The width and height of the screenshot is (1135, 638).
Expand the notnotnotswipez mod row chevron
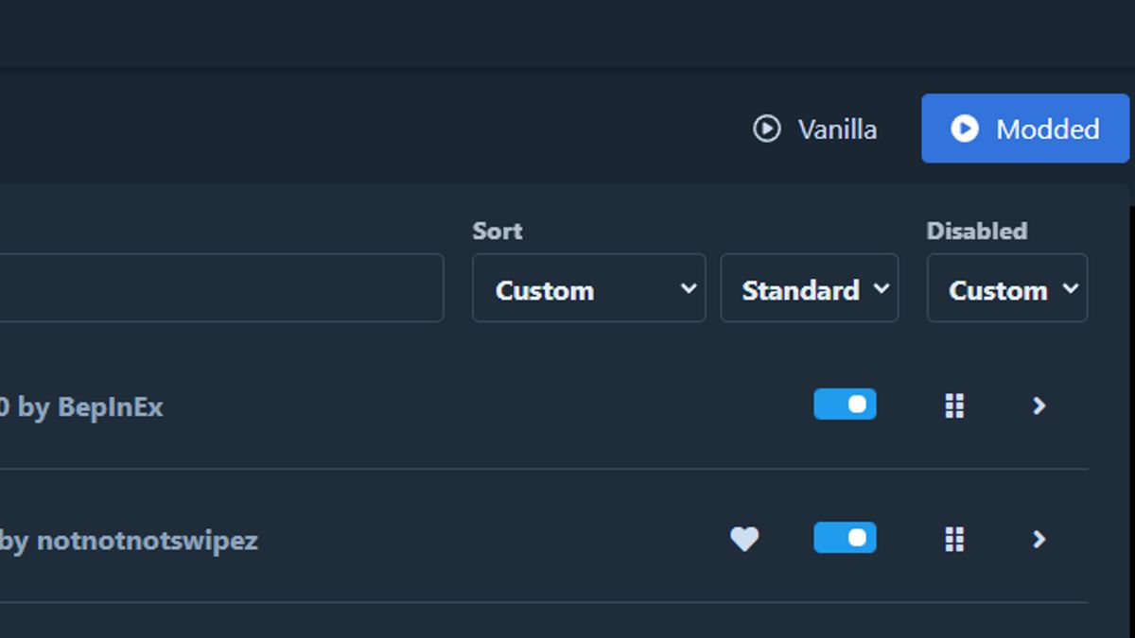(x=1039, y=539)
